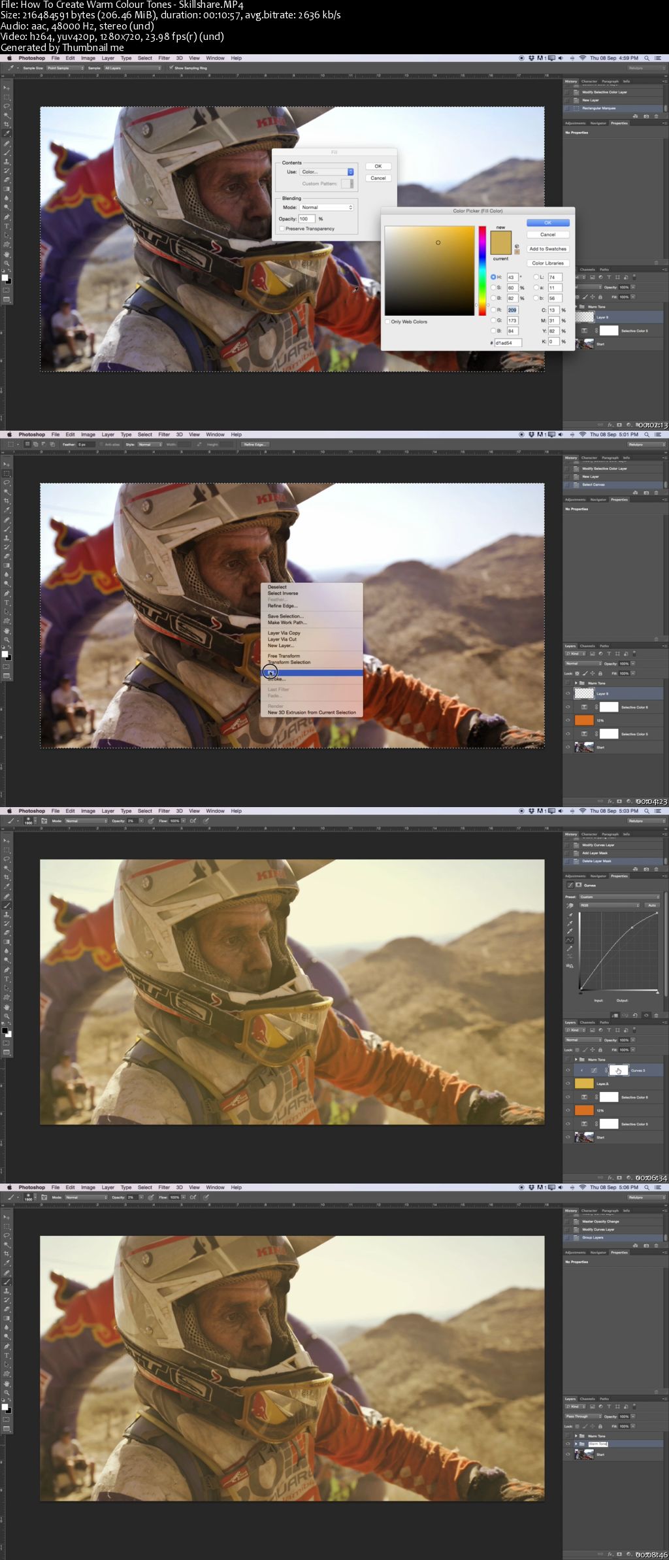Click the Color Libraries button
This screenshot has width=669, height=1560.
point(548,263)
